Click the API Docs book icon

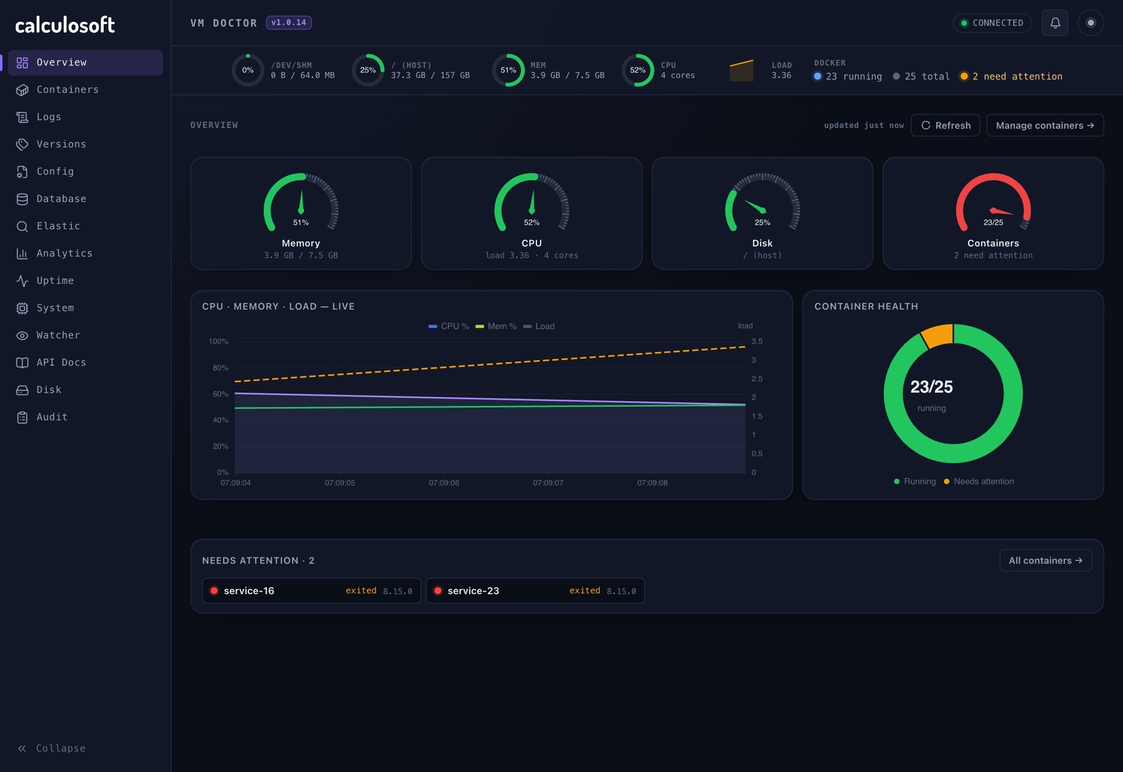tap(22, 363)
